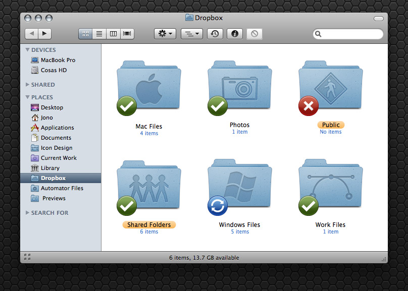Click inside the search field
This screenshot has width=408, height=291.
pyautogui.click(x=348, y=34)
